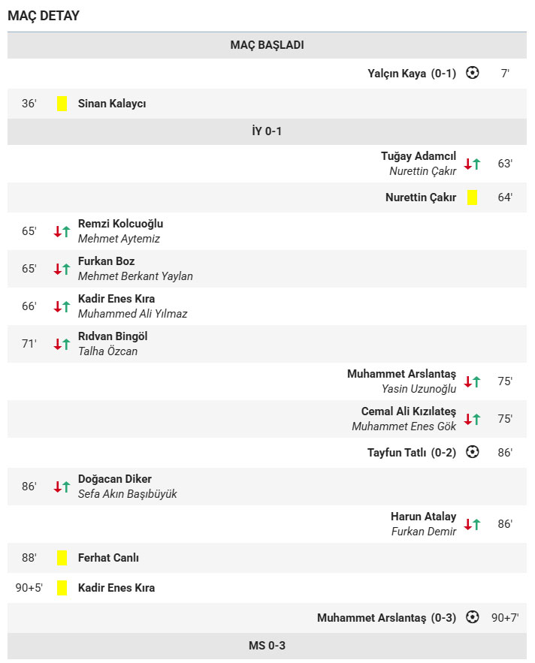Select player name Doğacan Diker
This screenshot has width=535, height=663.
click(115, 479)
